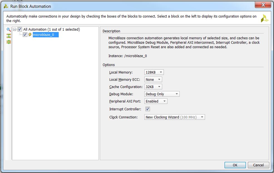This screenshot has height=173, width=274.
Task: Open the Clock Connection dropdown
Action: (175, 117)
